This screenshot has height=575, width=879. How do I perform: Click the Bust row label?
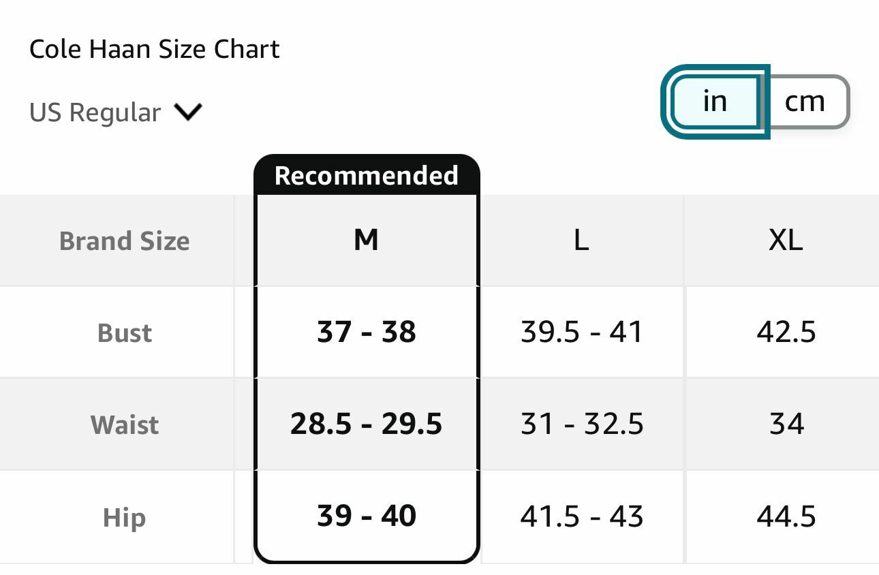(125, 332)
